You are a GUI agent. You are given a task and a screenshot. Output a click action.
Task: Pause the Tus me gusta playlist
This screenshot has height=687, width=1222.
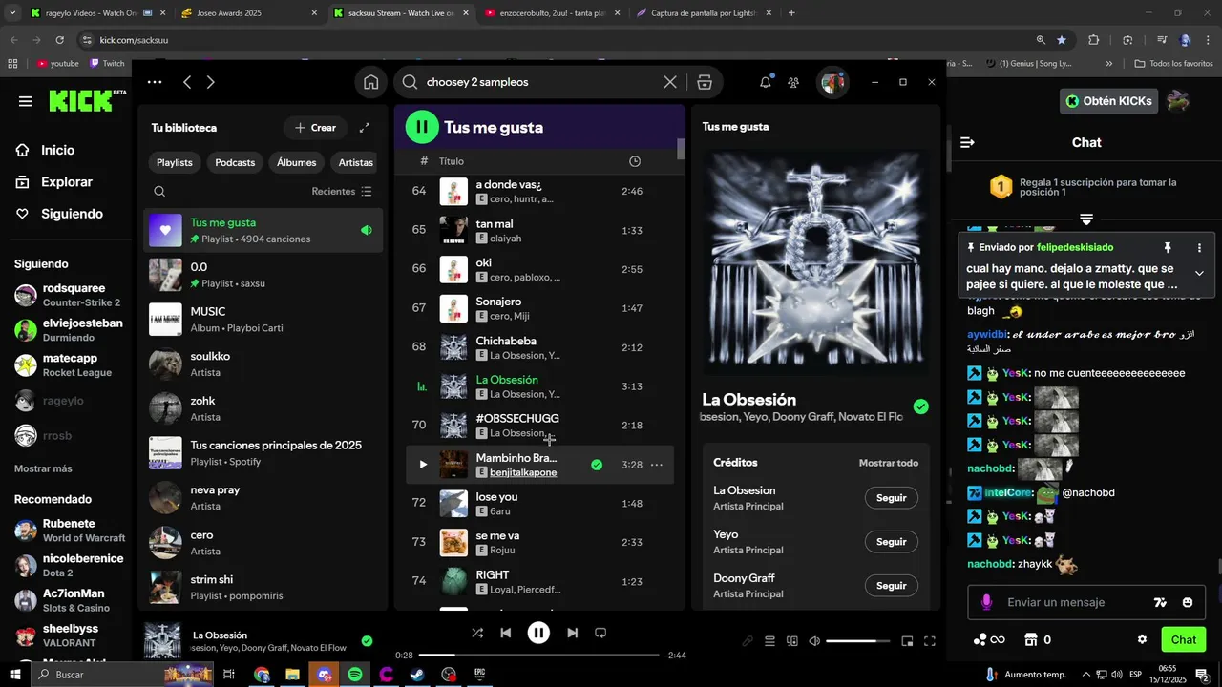pos(422,127)
